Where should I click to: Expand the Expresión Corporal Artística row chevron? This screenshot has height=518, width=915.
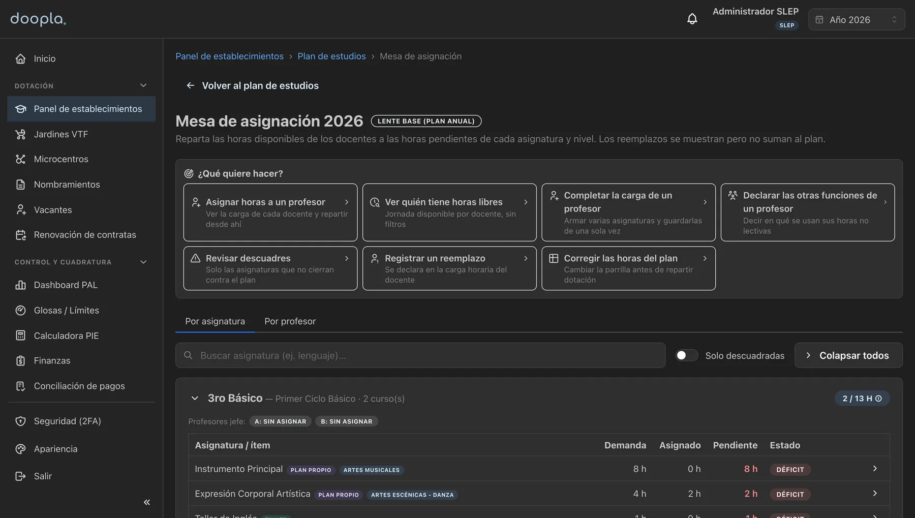(x=875, y=494)
